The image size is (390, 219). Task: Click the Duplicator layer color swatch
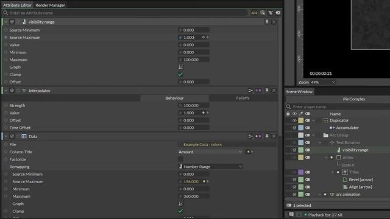click(301, 120)
